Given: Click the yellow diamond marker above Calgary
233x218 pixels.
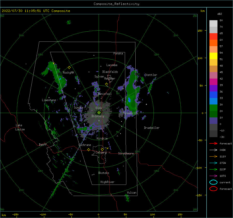Looking at the screenshot, I should coord(102,149).
